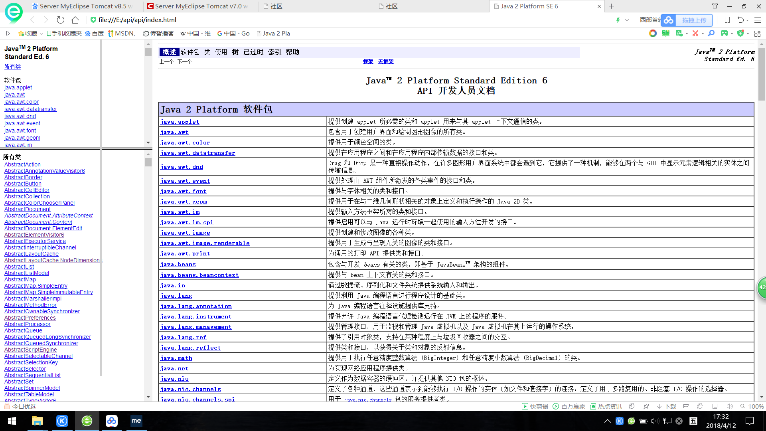Screen dimensions: 766x431
Task: Click the 100% zoom level control
Action: (752, 406)
